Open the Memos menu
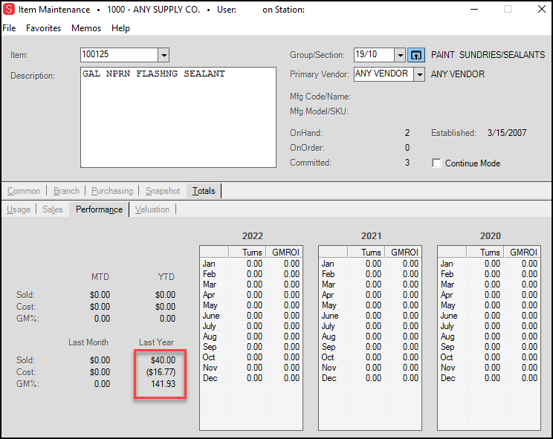Screen dimensions: 553x439 pyautogui.click(x=86, y=28)
